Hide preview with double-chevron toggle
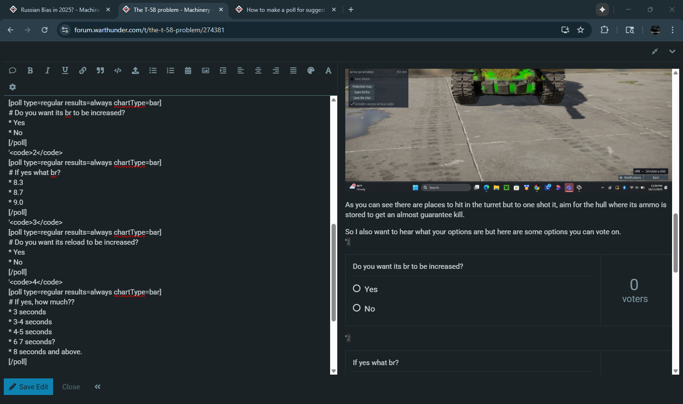This screenshot has width=683, height=404. coord(97,387)
